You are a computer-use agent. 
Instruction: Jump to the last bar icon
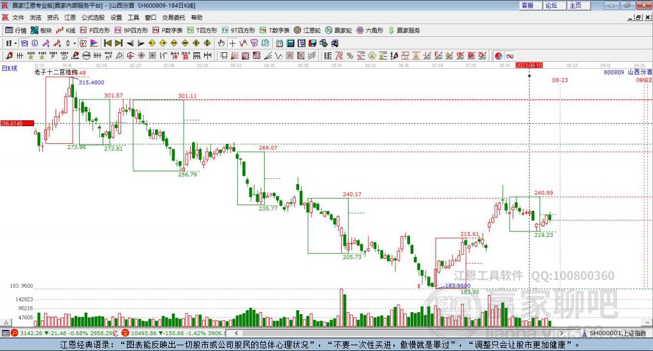119,43
